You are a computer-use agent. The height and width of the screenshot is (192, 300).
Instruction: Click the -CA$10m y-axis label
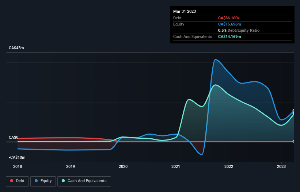[17, 157]
